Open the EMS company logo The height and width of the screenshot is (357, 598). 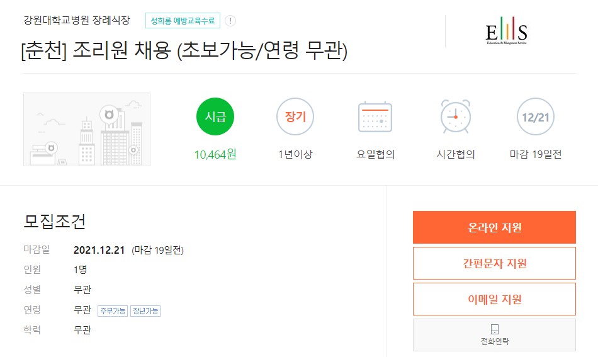pyautogui.click(x=507, y=30)
